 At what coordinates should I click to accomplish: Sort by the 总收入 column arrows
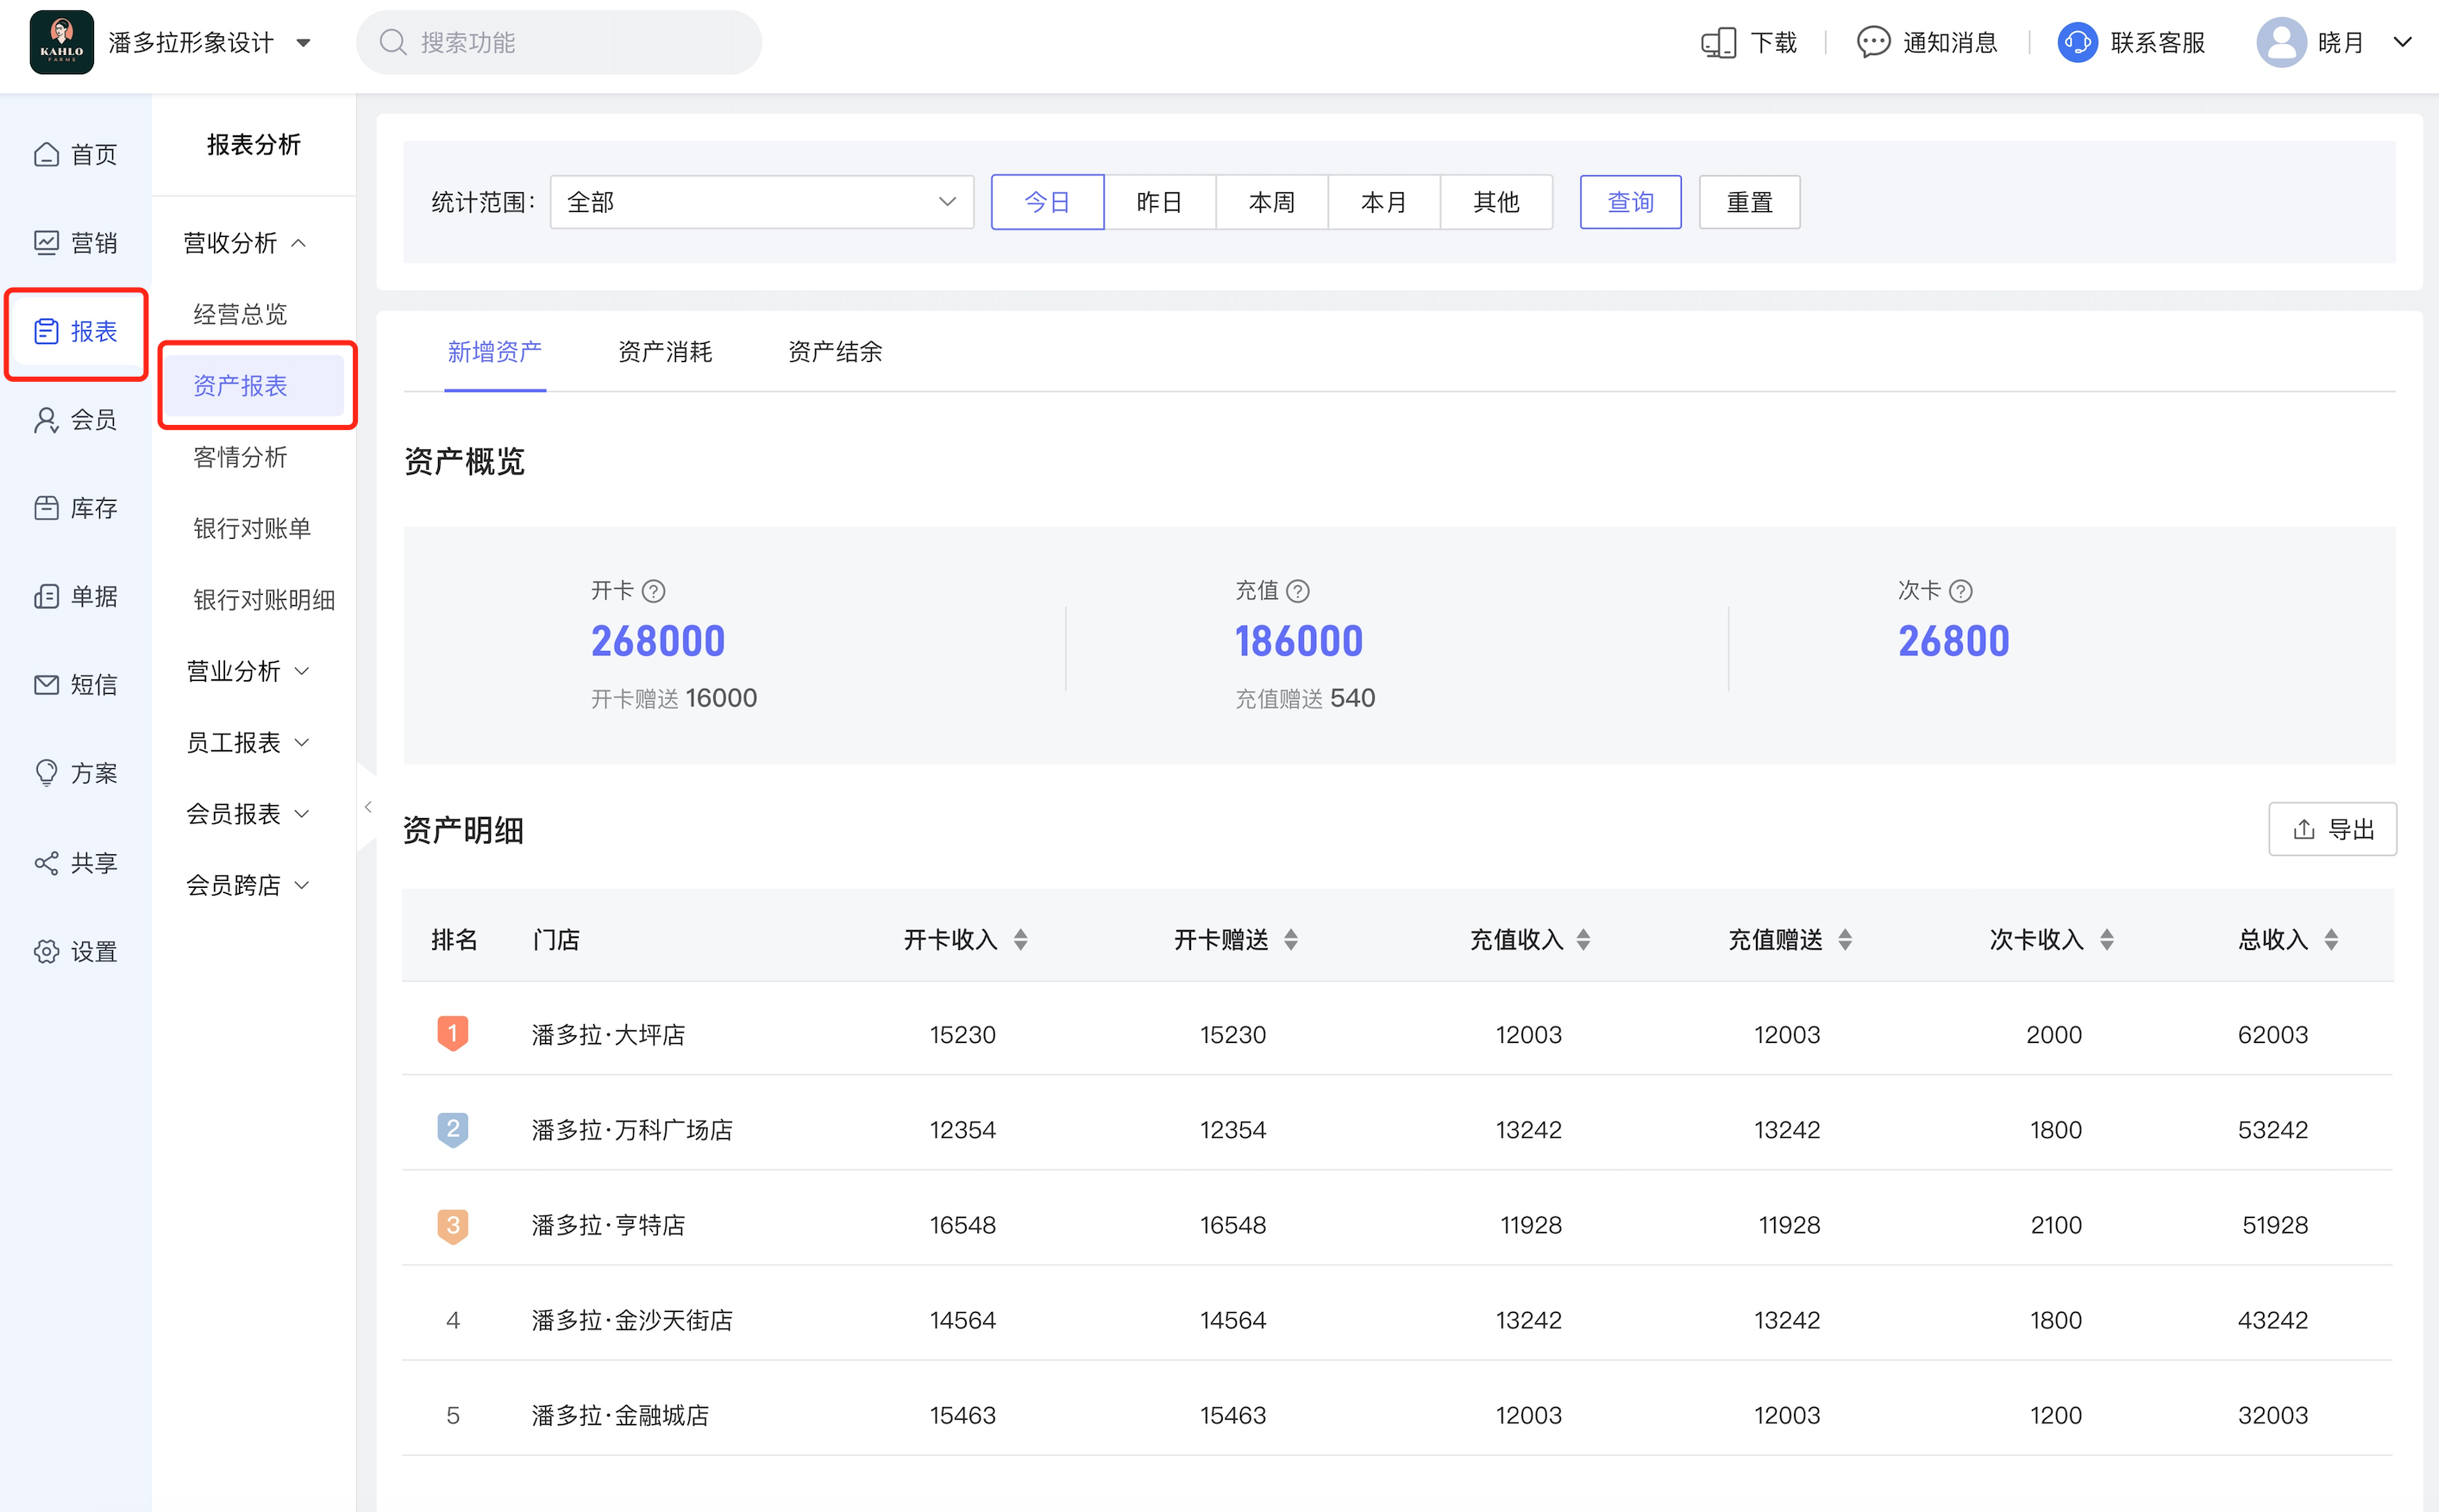tap(2331, 939)
